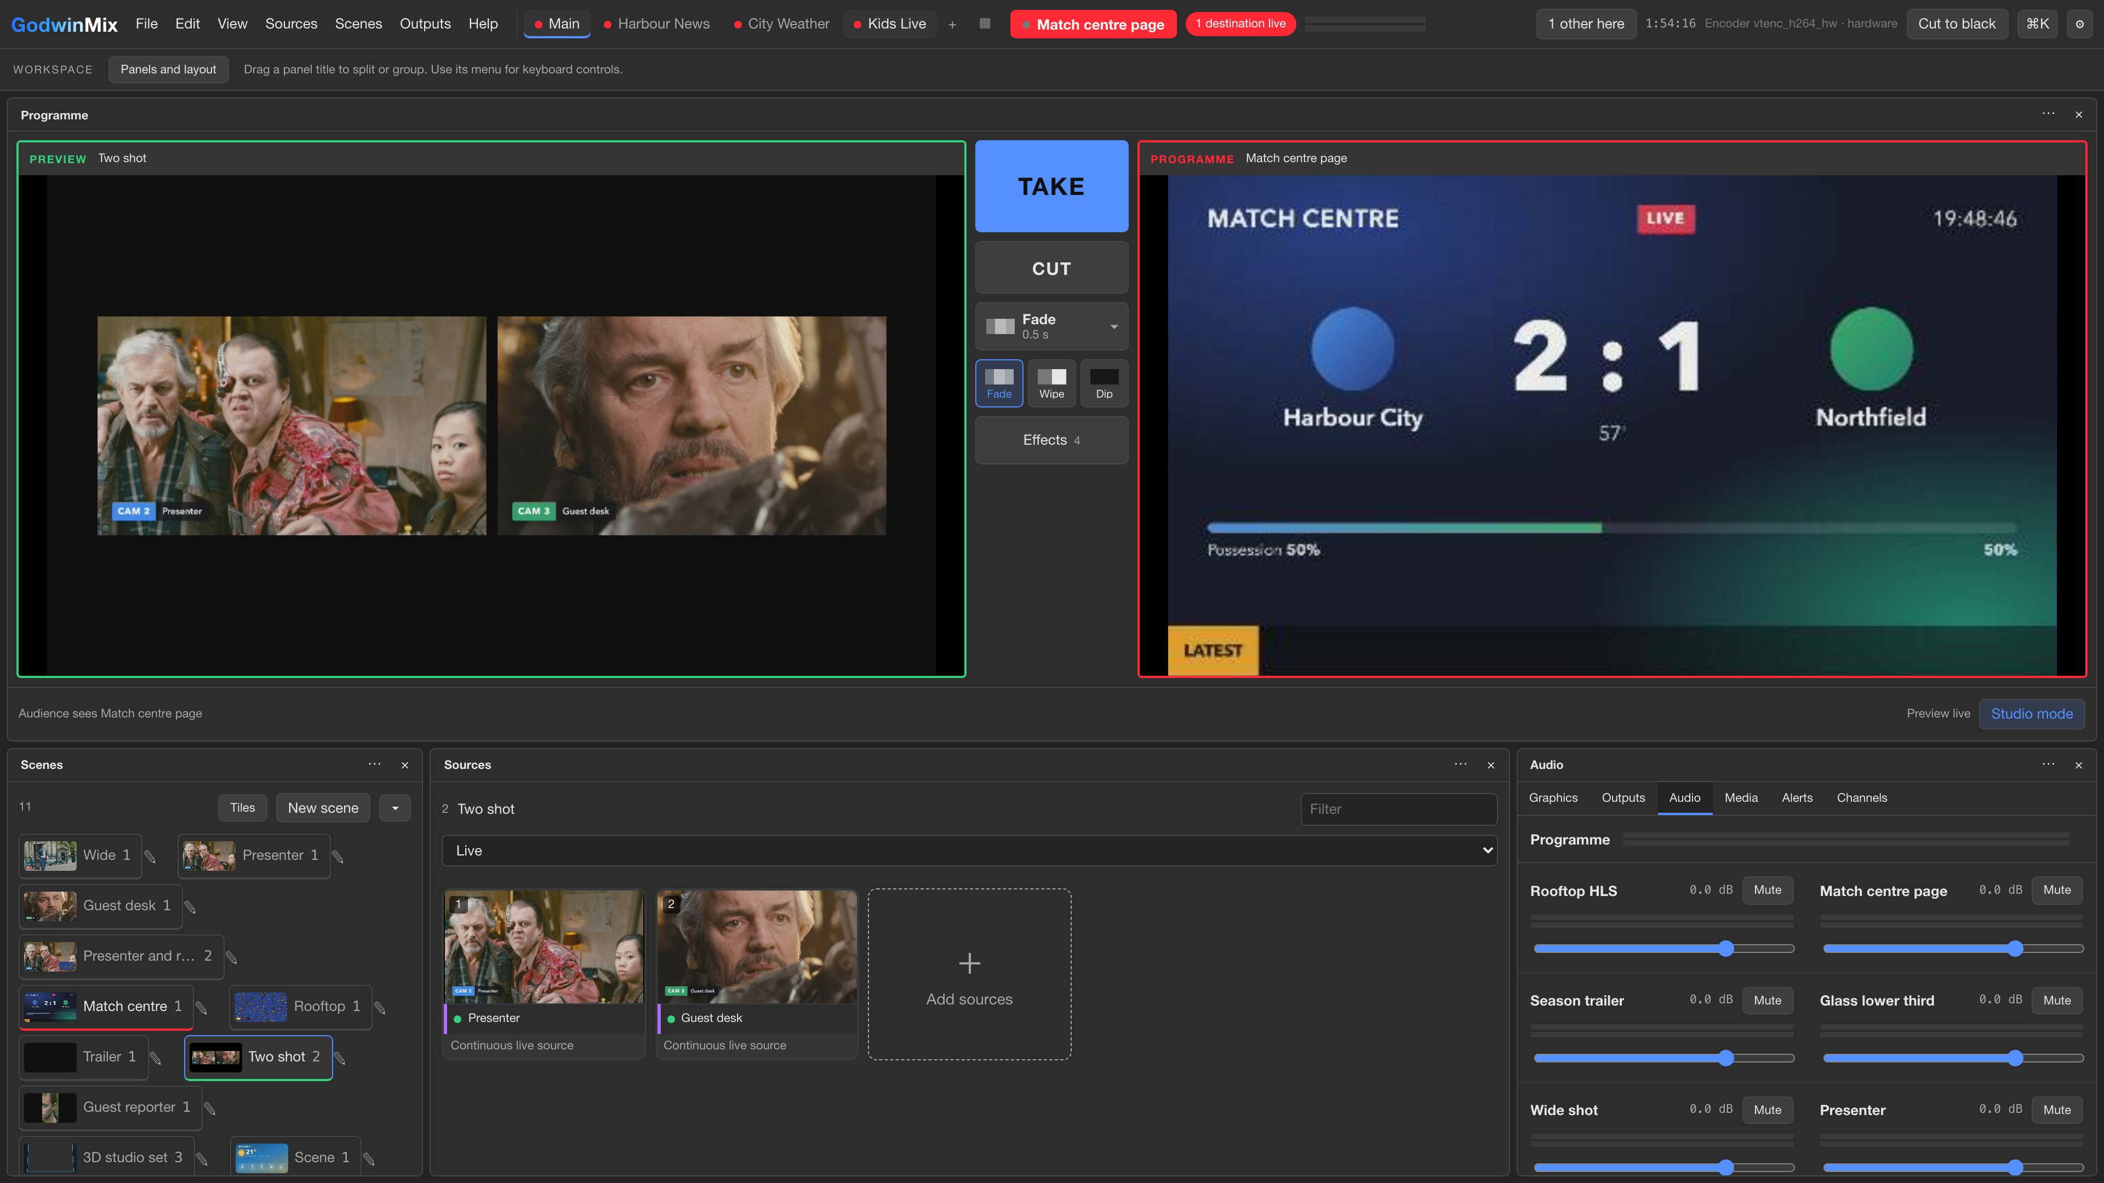Screen dimensions: 2104x1183
Task: Open Panels and layout workspace button
Action: pyautogui.click(x=168, y=70)
